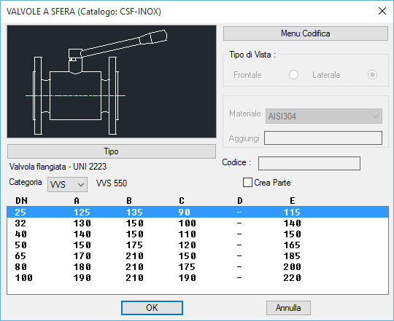Select the DN 40 table row
The height and width of the screenshot is (321, 394).
coord(198,234)
